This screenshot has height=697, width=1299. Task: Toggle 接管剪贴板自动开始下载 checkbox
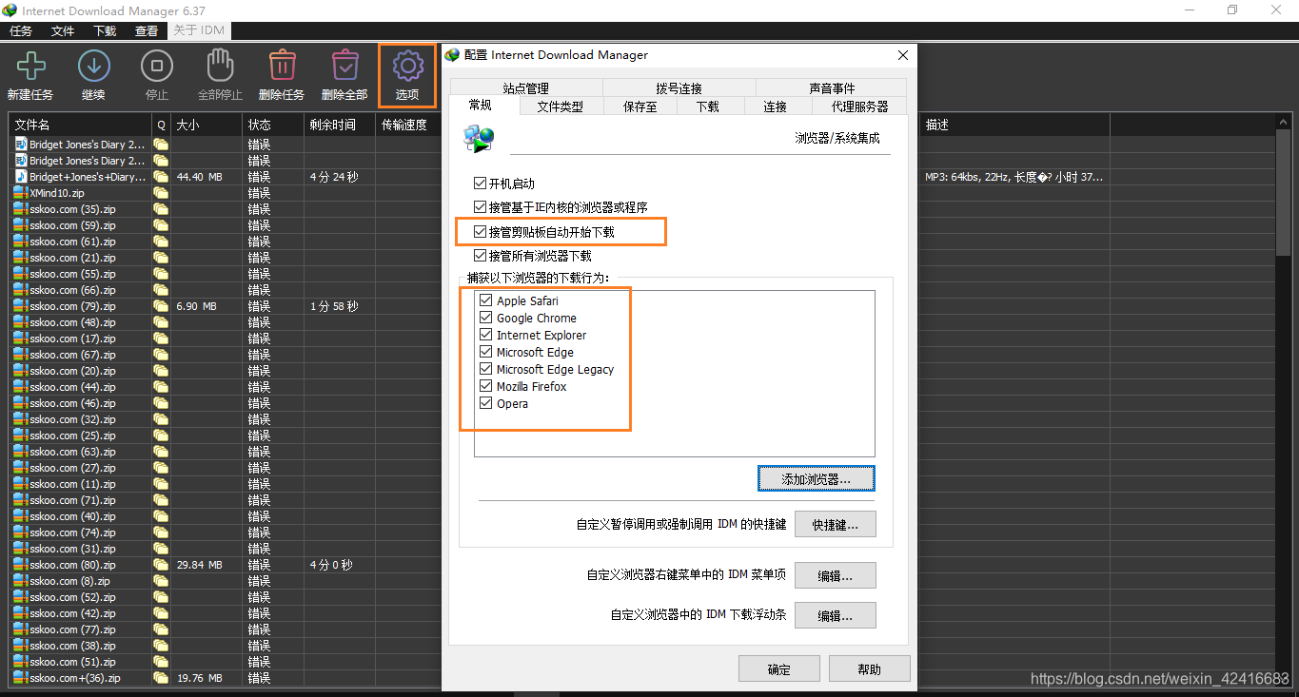pyautogui.click(x=480, y=231)
